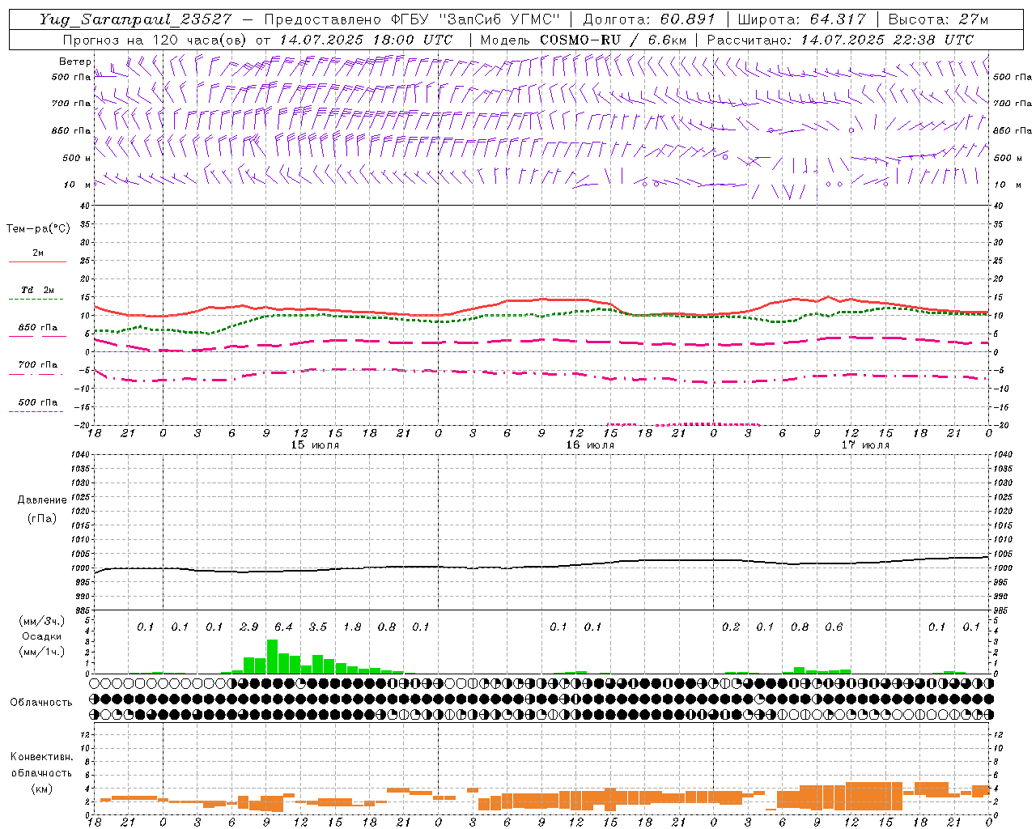Select the latitude text Широта: 64.317

800,19
